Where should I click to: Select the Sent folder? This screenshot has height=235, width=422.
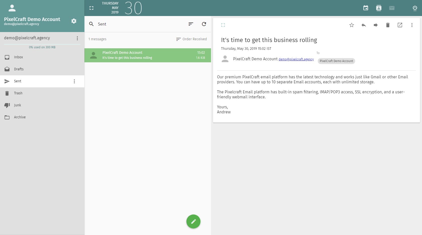coord(42,81)
